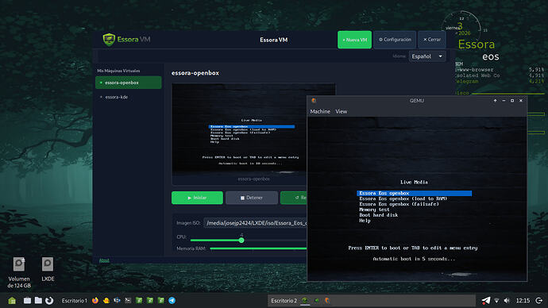Click the Imagen ISO path field
The height and width of the screenshot is (308, 548).
coord(255,223)
